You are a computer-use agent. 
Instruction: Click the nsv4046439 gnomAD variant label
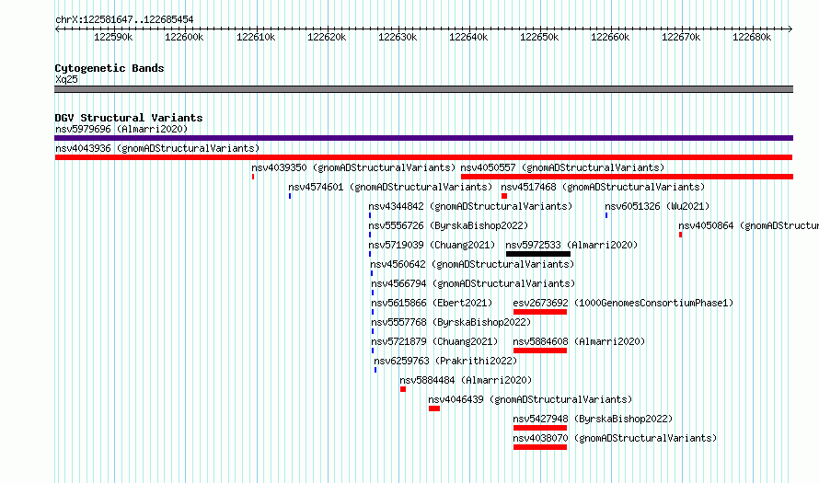tap(530, 399)
